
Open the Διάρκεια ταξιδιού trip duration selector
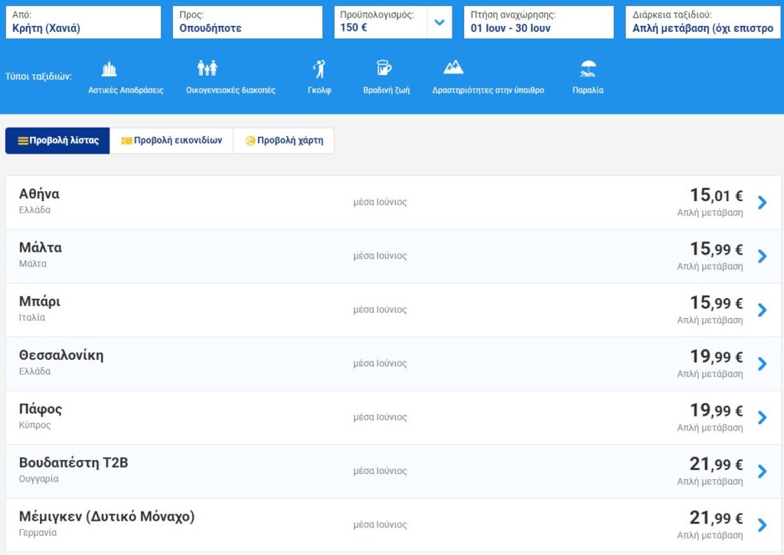pyautogui.click(x=702, y=22)
